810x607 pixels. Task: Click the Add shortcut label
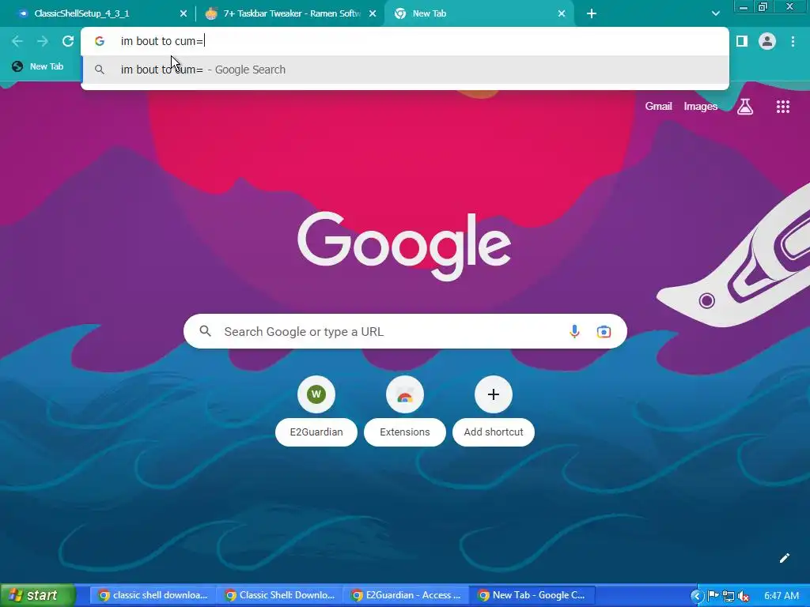pyautogui.click(x=494, y=432)
